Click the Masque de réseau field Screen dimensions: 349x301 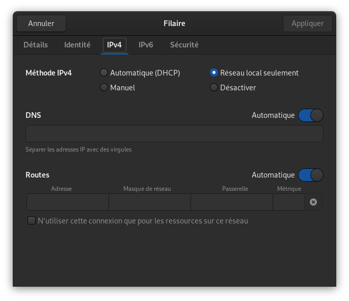pyautogui.click(x=150, y=202)
